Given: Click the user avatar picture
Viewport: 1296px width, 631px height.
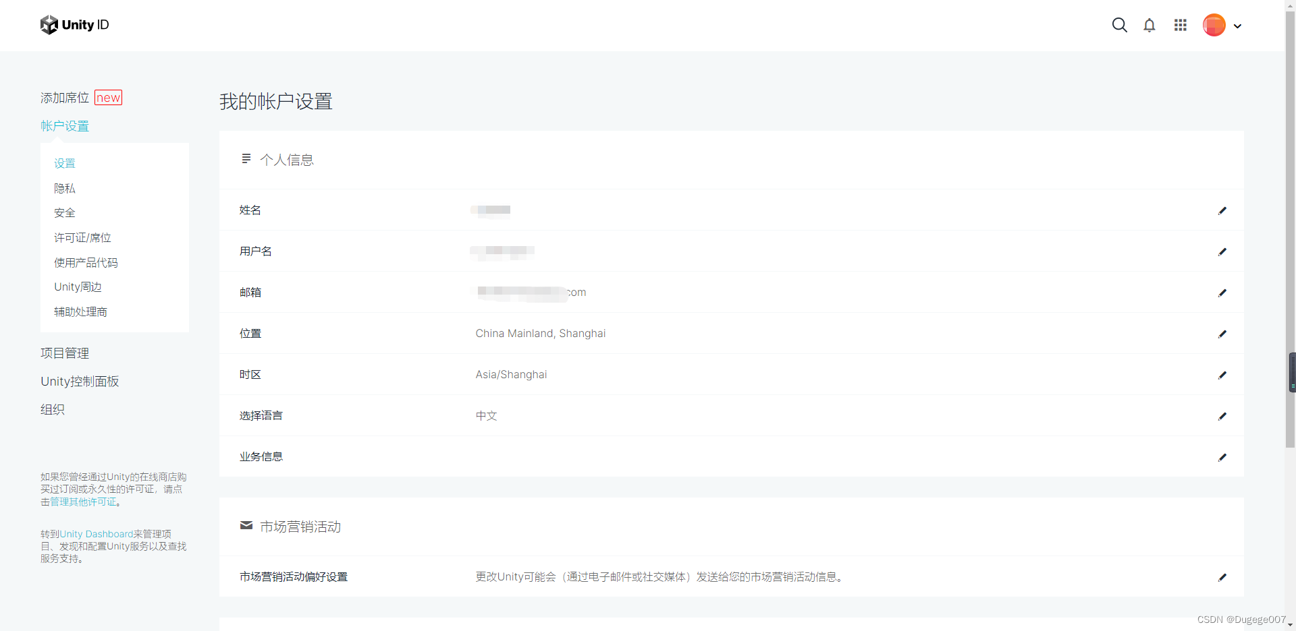Looking at the screenshot, I should coord(1214,25).
